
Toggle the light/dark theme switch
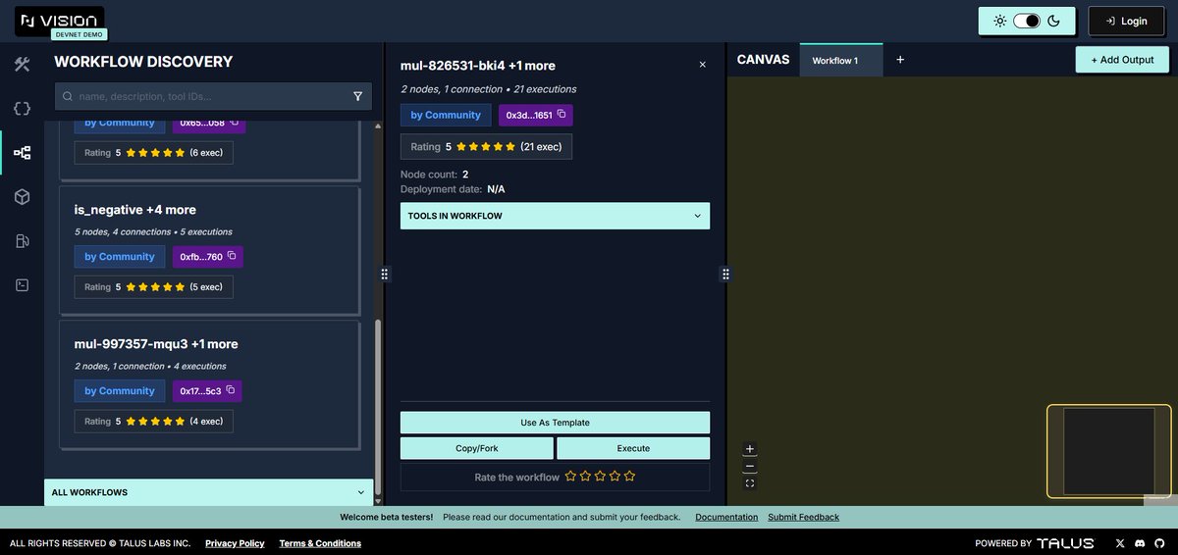(1027, 21)
